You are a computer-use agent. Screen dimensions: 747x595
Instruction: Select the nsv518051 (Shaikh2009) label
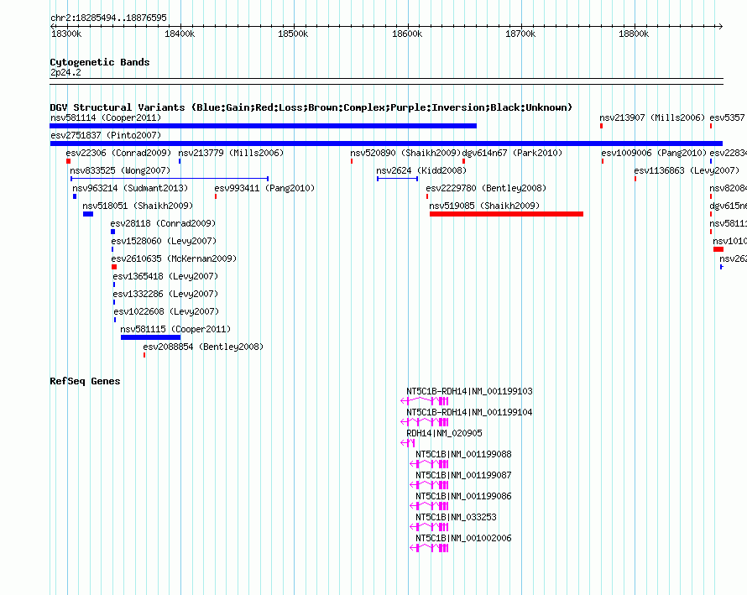[x=138, y=206]
